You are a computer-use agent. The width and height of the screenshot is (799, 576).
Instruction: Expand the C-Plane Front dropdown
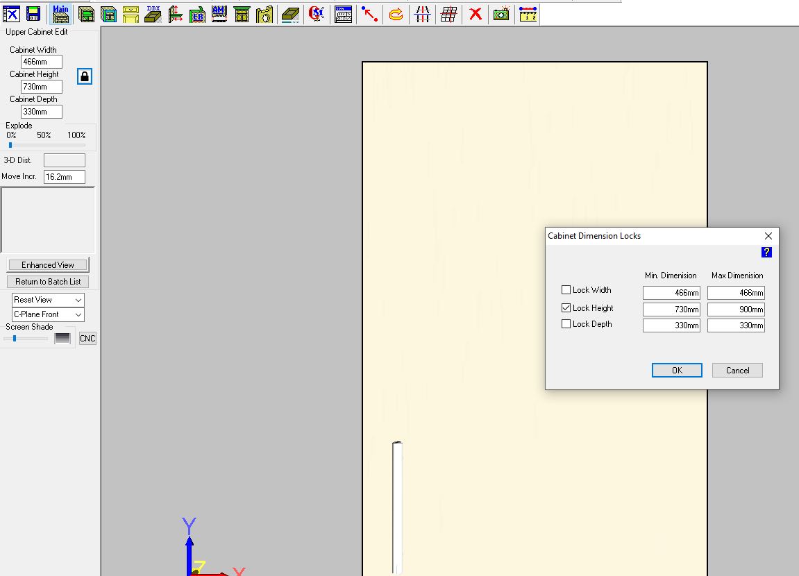point(48,314)
